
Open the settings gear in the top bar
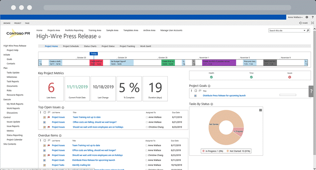(307, 17)
